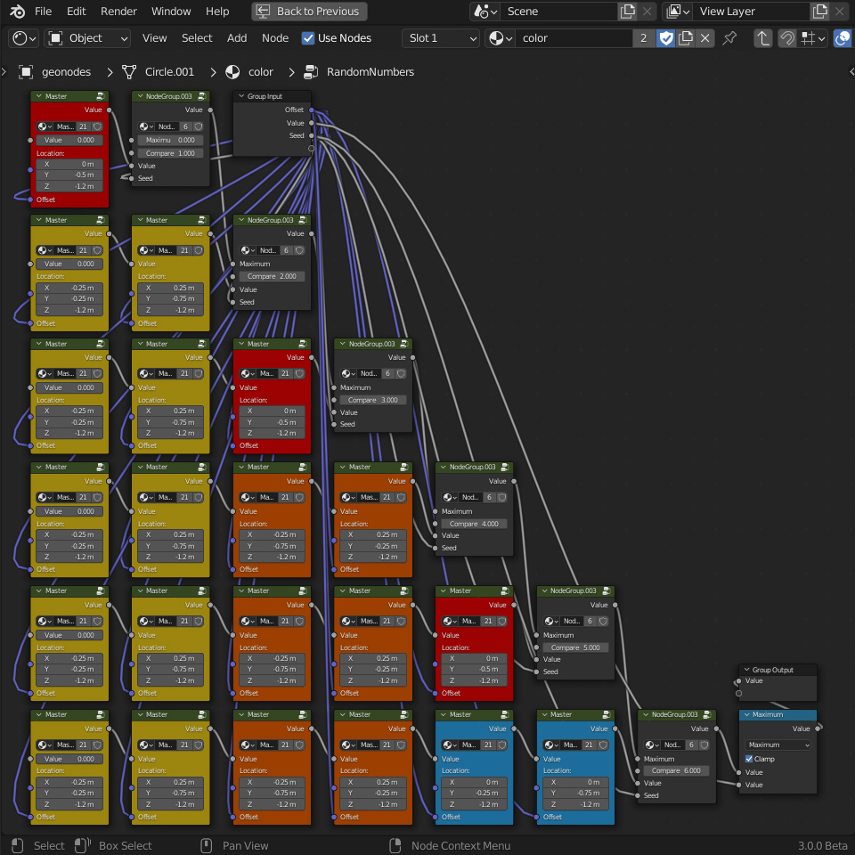Open the Add menu in the node editor
Image resolution: width=855 pixels, height=855 pixels.
pyautogui.click(x=237, y=38)
